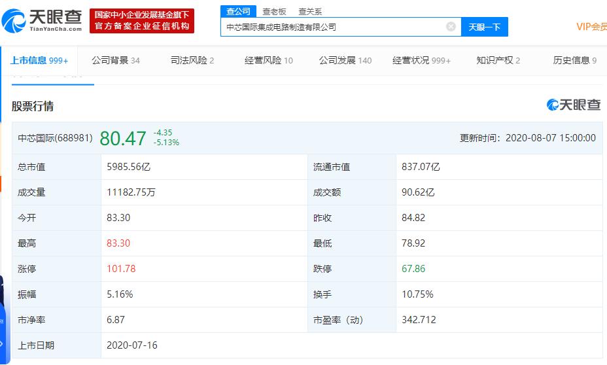Image resolution: width=607 pixels, height=365 pixels.
Task: Click the 今开 value 83.30
Action: pyautogui.click(x=118, y=218)
